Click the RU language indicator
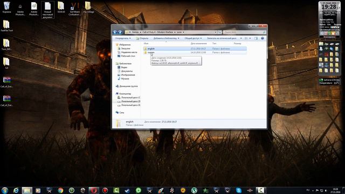 308,190
